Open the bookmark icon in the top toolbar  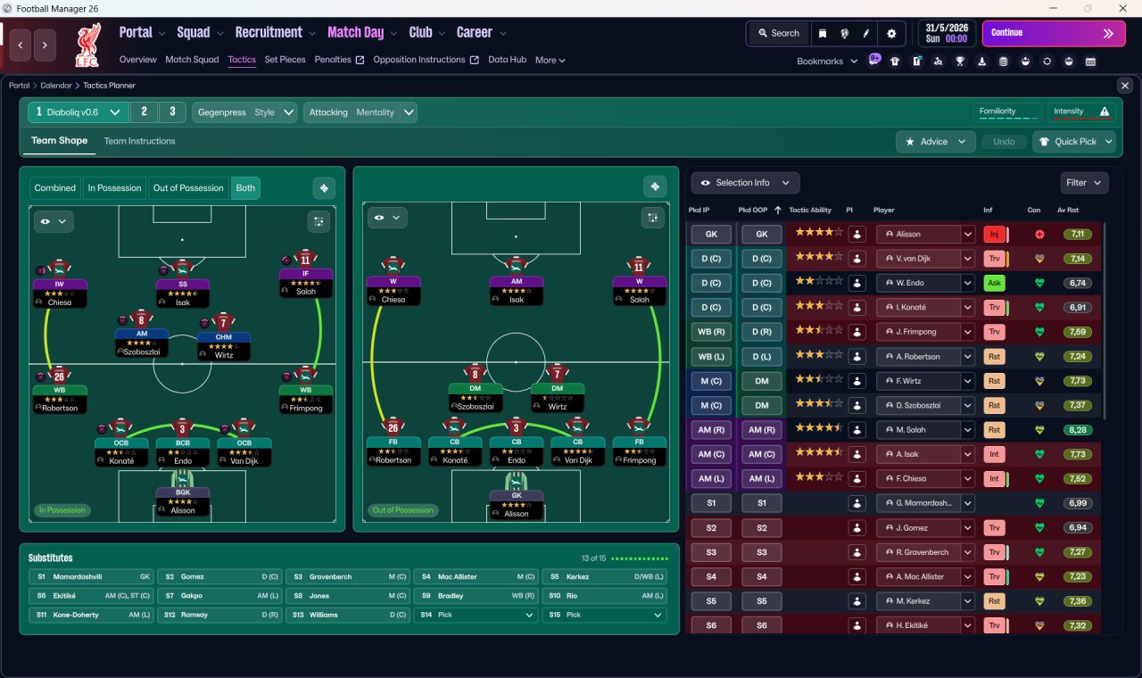pos(823,33)
